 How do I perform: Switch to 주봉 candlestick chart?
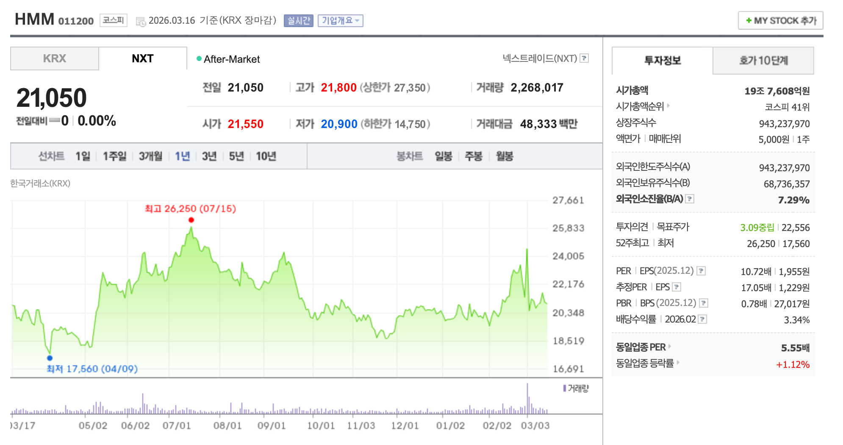coord(474,156)
